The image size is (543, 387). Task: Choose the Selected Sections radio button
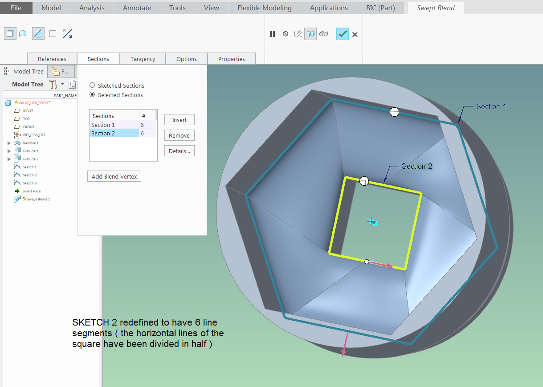92,95
